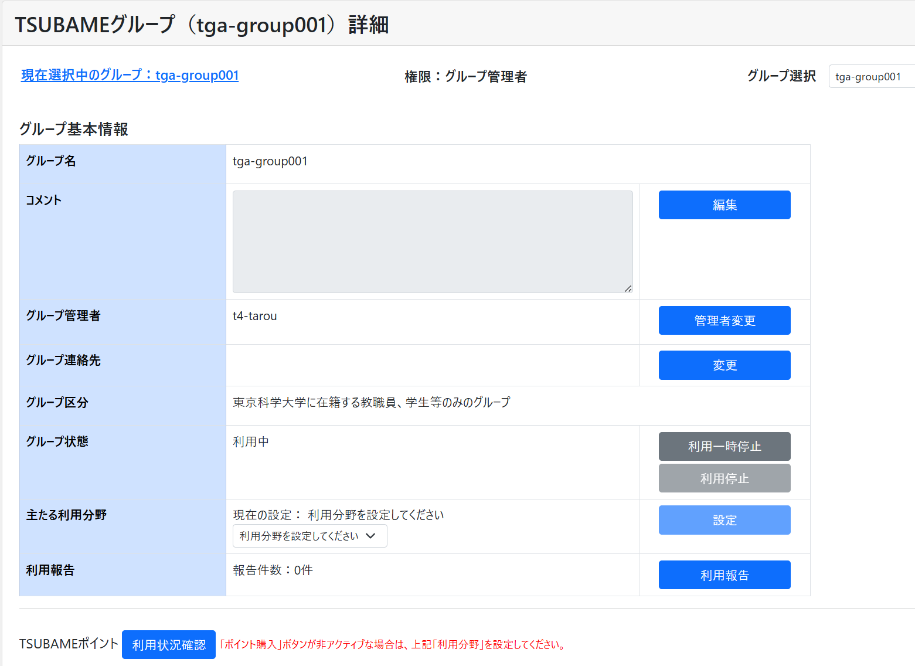Click the グループ区分 description text
Viewport: 915px width, 666px height.
[371, 403]
